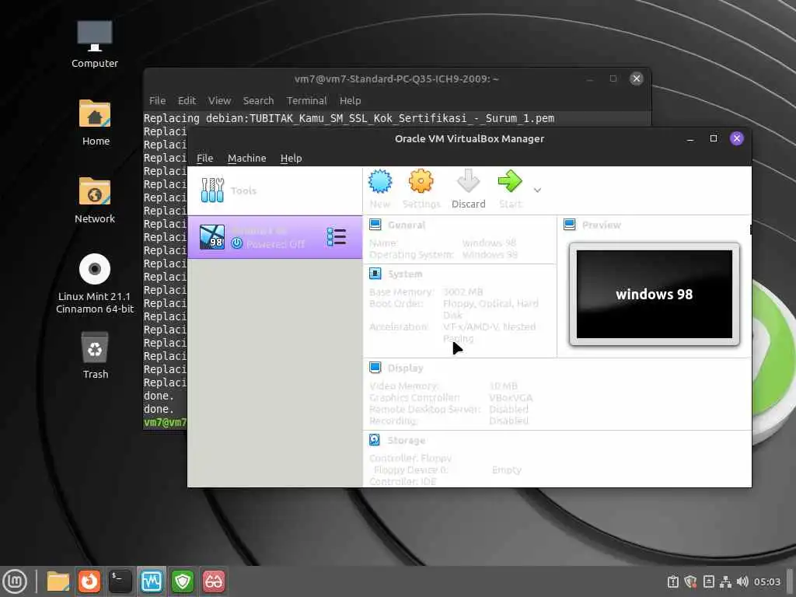The image size is (796, 597).
Task: Click the terminal prompt line vm7@vm7
Action: (166, 422)
